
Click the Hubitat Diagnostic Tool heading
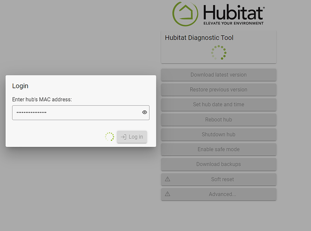coord(199,38)
